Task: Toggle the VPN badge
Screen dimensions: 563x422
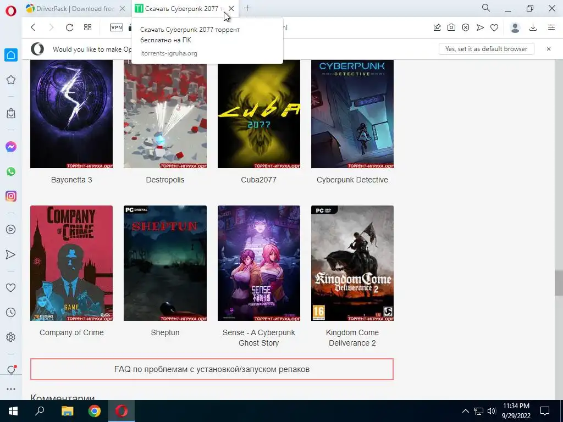Action: coord(117,27)
